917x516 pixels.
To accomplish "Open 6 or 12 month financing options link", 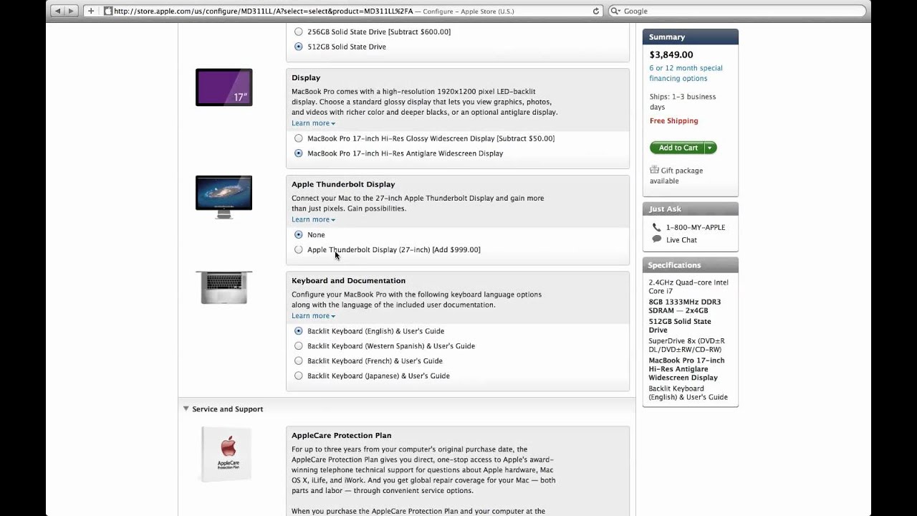I will pyautogui.click(x=686, y=73).
